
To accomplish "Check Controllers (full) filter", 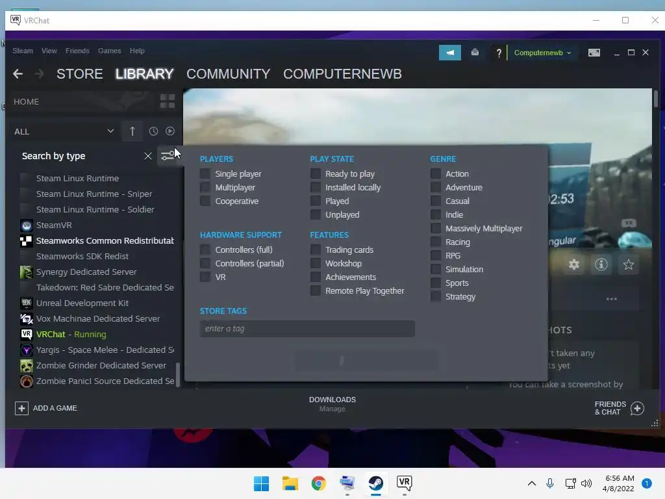I will pos(205,250).
